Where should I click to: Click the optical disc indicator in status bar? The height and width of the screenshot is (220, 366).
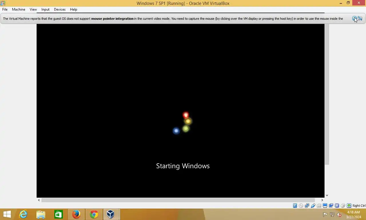(301, 206)
